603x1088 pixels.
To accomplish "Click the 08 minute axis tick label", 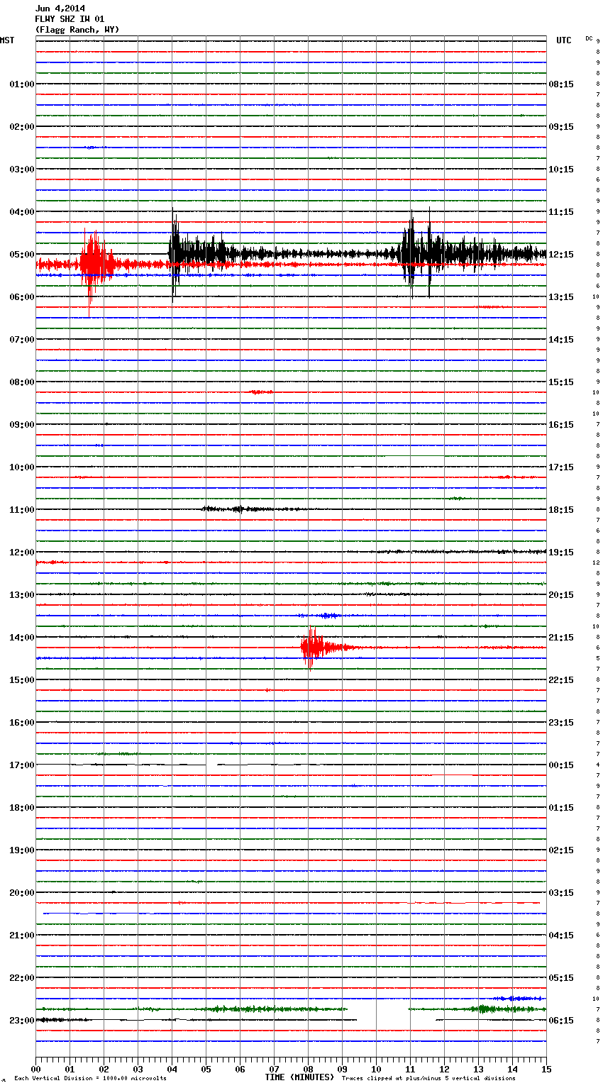I will coord(308,1070).
